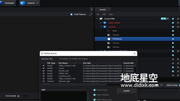The width and height of the screenshot is (180, 101).
Task: Toggle the Environment checkbox
Action: click(18, 96)
